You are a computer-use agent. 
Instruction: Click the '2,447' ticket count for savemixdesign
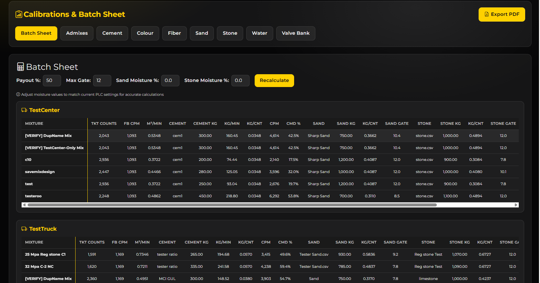[104, 172]
